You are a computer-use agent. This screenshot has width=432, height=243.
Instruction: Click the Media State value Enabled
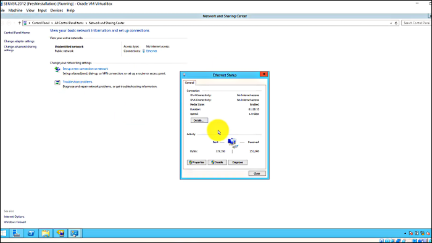click(254, 105)
